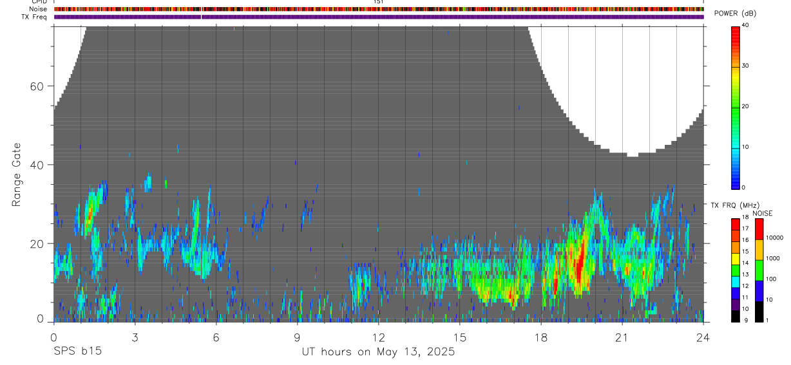Click the 24 hour label on UT axis

[x=703, y=337]
